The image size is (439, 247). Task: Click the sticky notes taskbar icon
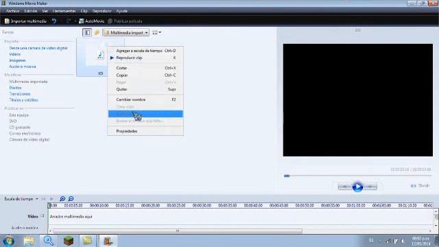click(87, 241)
